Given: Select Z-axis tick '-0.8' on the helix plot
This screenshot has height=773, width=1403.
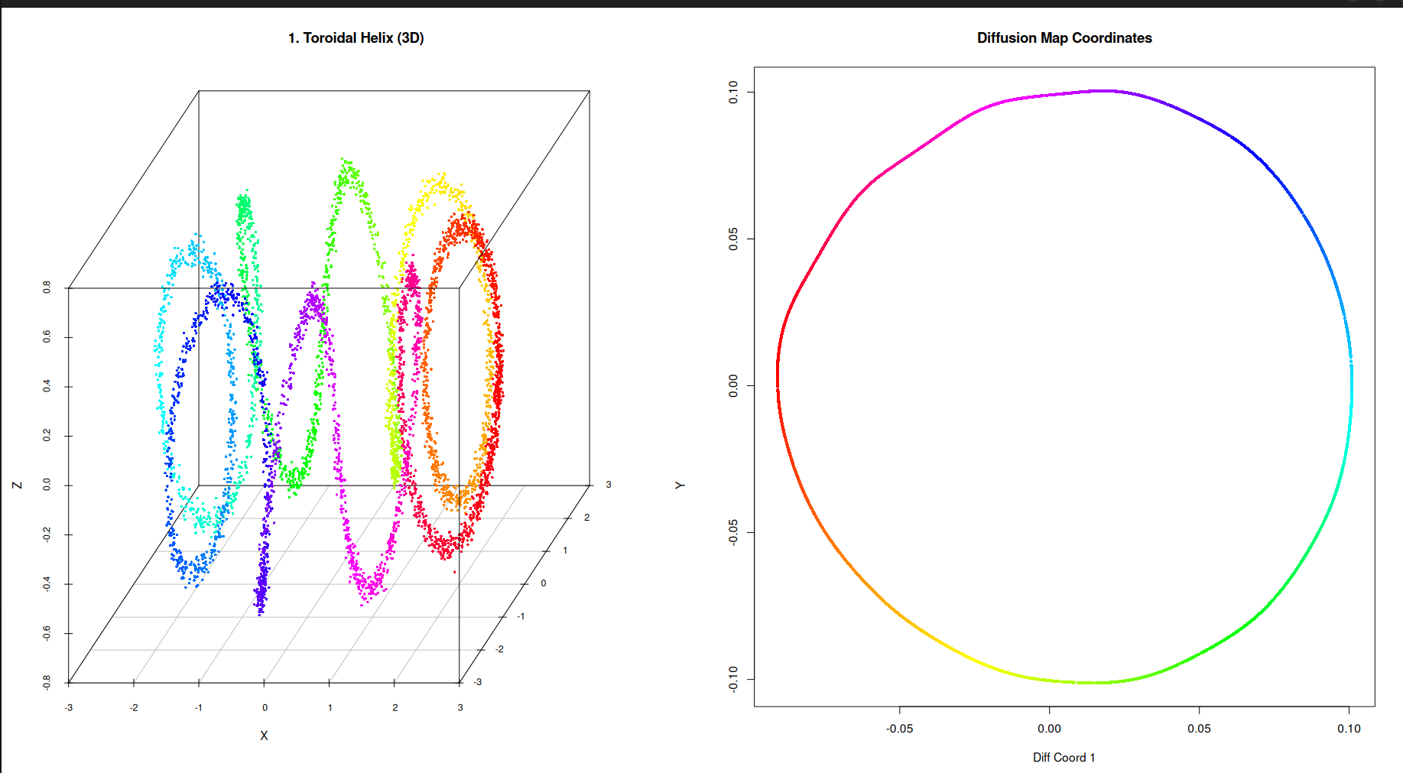Looking at the screenshot, I should point(47,683).
